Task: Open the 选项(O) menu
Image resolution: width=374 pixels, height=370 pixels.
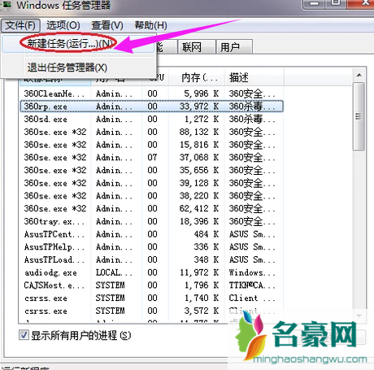Action: pyautogui.click(x=63, y=25)
